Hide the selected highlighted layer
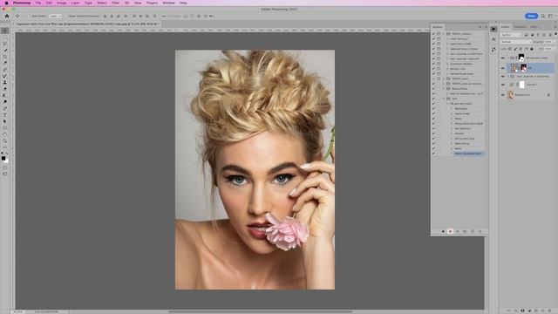Image resolution: width=558 pixels, height=314 pixels. (503, 68)
